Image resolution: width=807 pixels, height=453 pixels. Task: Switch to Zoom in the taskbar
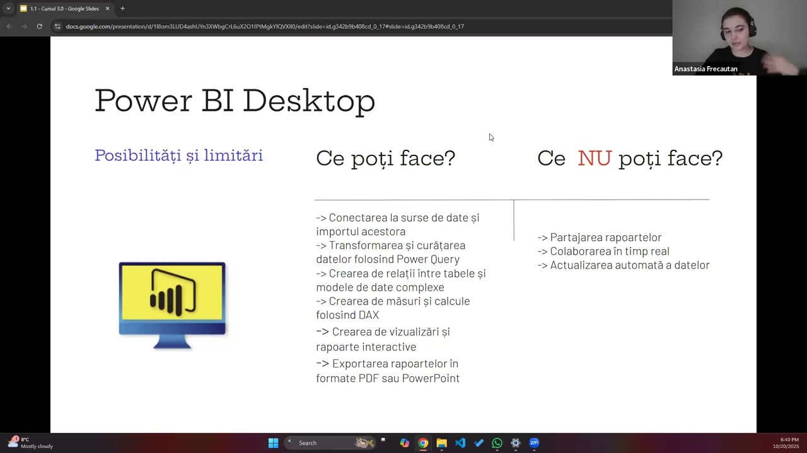pos(534,443)
